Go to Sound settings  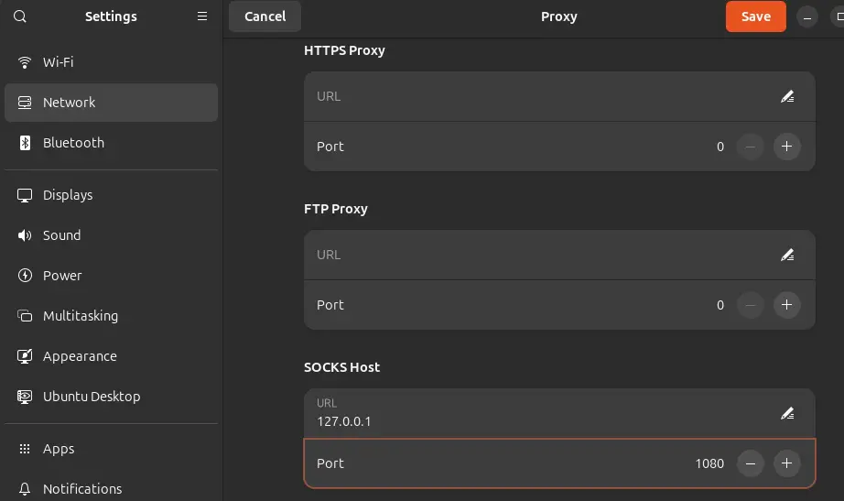click(x=111, y=235)
